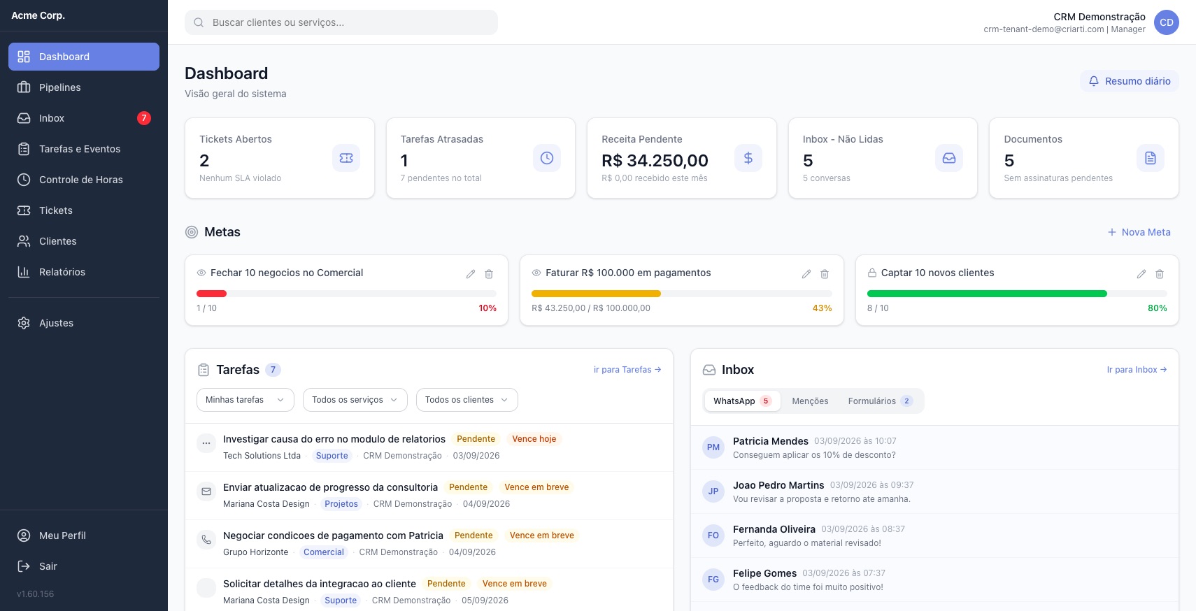Click the green 80% progress bar
Screen dimensions: 1196x611
pyautogui.click(x=987, y=294)
